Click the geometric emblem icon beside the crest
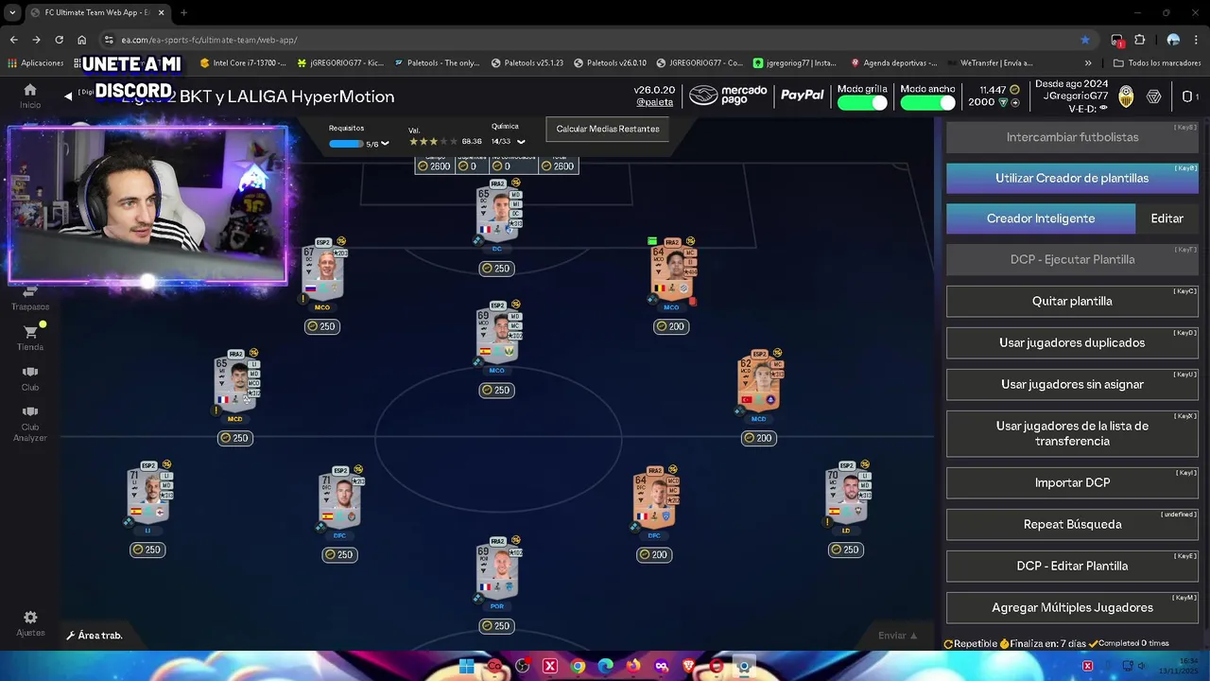 pos(1153,96)
